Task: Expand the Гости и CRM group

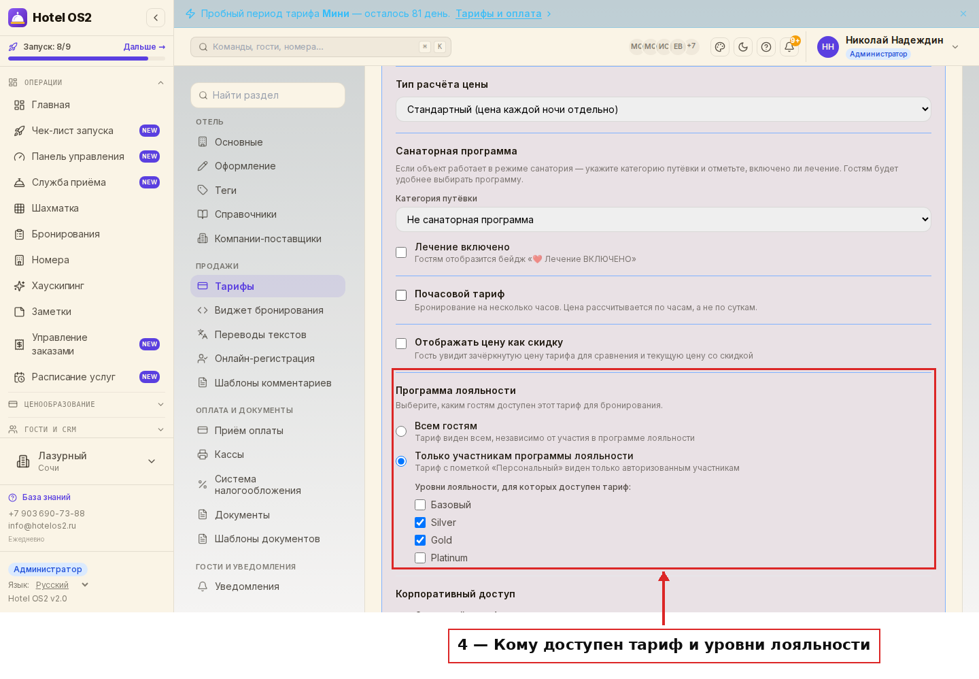Action: click(x=87, y=429)
